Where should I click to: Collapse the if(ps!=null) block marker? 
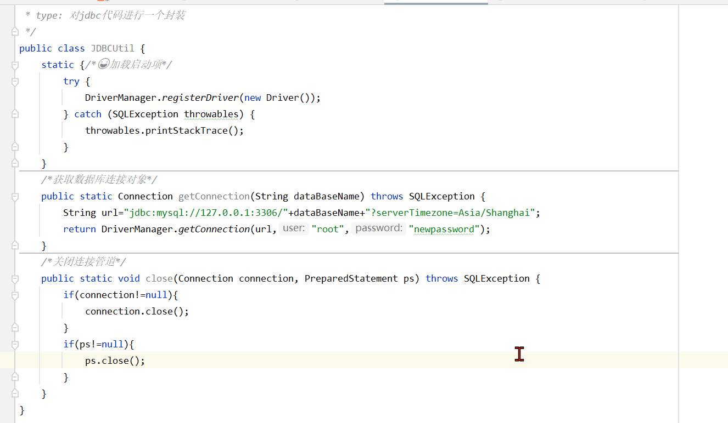tap(15, 345)
